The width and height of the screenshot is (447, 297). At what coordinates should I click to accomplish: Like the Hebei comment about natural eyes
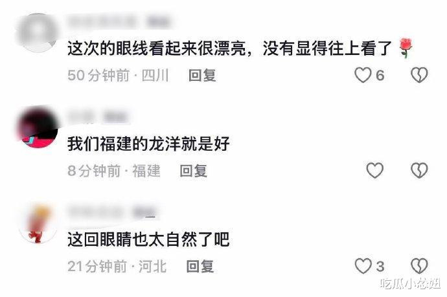(x=363, y=266)
